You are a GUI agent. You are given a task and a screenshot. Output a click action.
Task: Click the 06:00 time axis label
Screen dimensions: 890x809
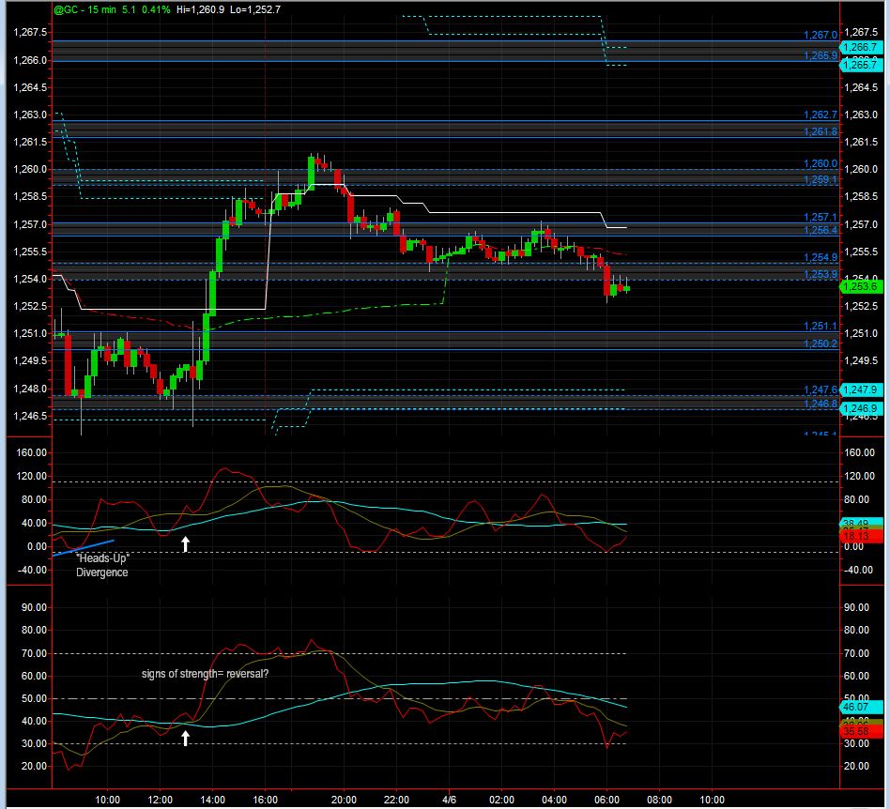(606, 800)
